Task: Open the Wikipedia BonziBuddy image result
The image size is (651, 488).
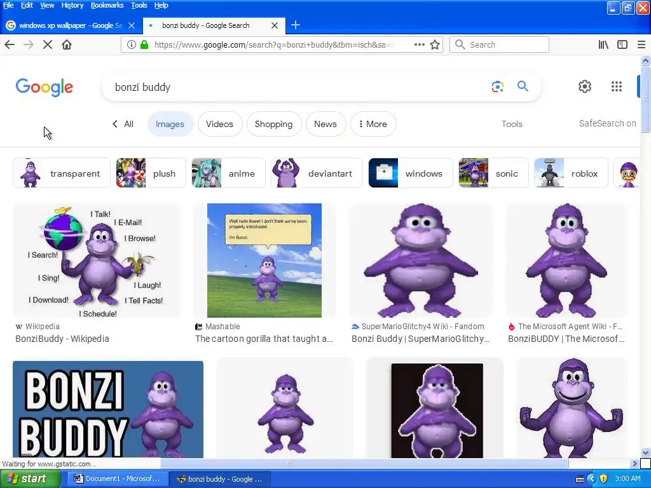Action: pos(97,261)
